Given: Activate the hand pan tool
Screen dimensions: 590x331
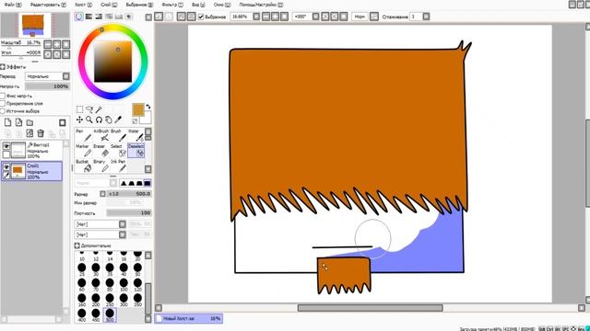Looking at the screenshot, I should pos(109,120).
